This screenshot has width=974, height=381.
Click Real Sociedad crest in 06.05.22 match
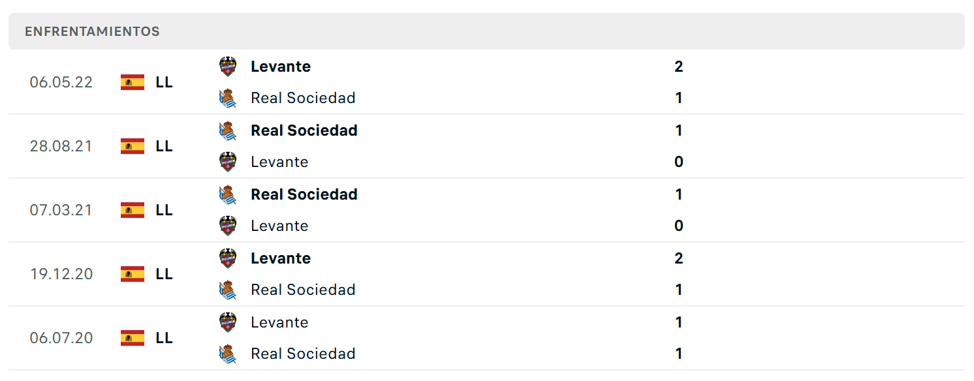pos(228,98)
